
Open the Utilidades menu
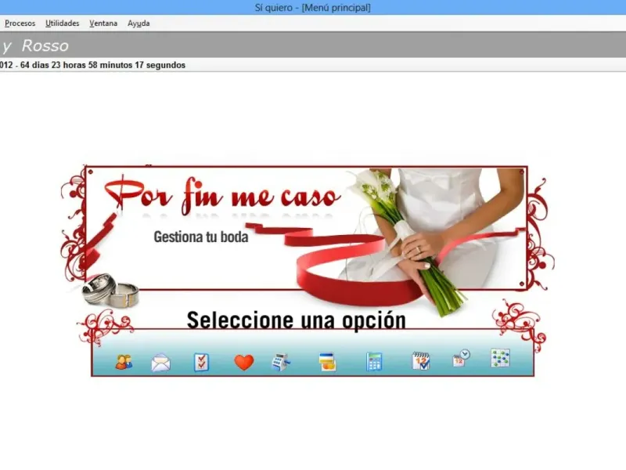[x=63, y=23]
